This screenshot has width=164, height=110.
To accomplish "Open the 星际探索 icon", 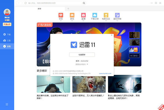I will 117,15.
